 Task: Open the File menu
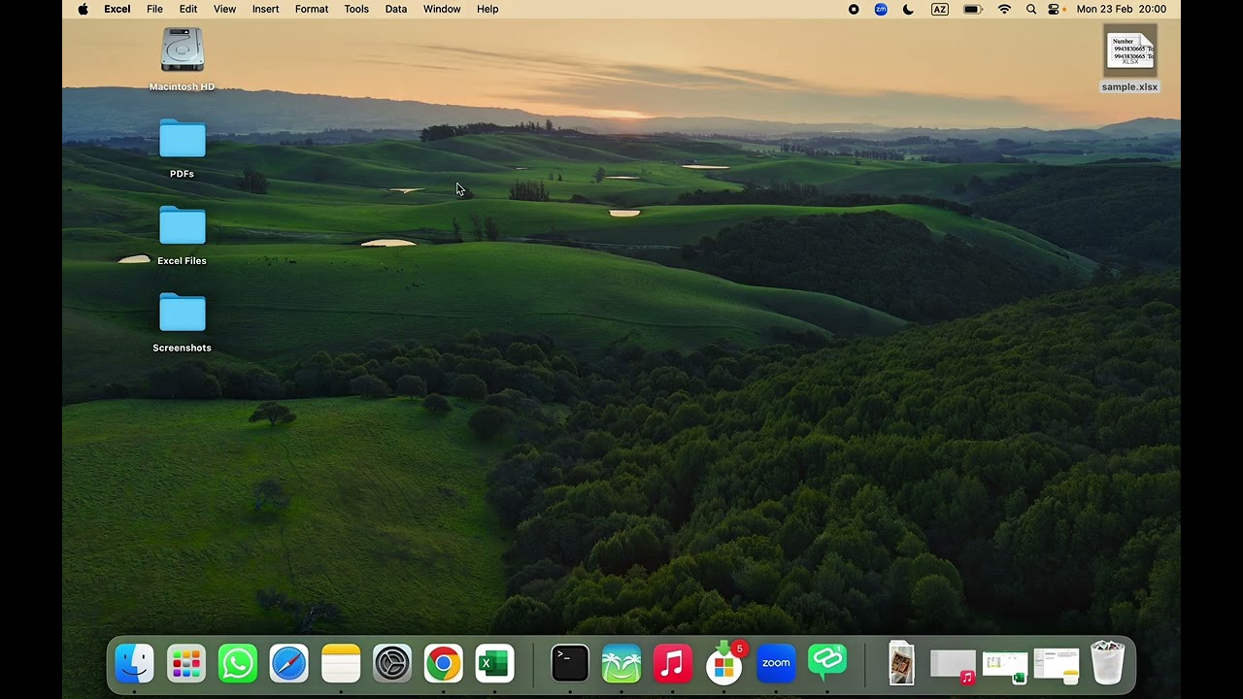pos(154,10)
